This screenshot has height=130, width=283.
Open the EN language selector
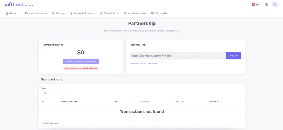(256, 4)
